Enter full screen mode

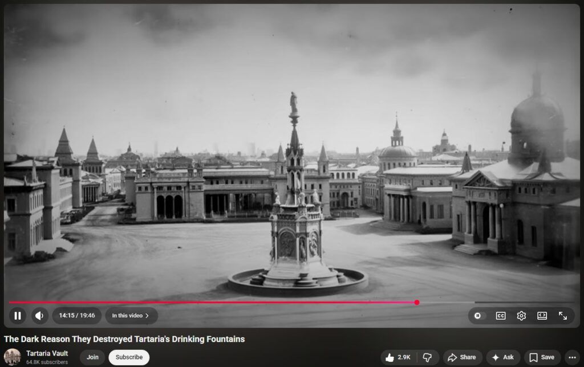click(x=563, y=316)
